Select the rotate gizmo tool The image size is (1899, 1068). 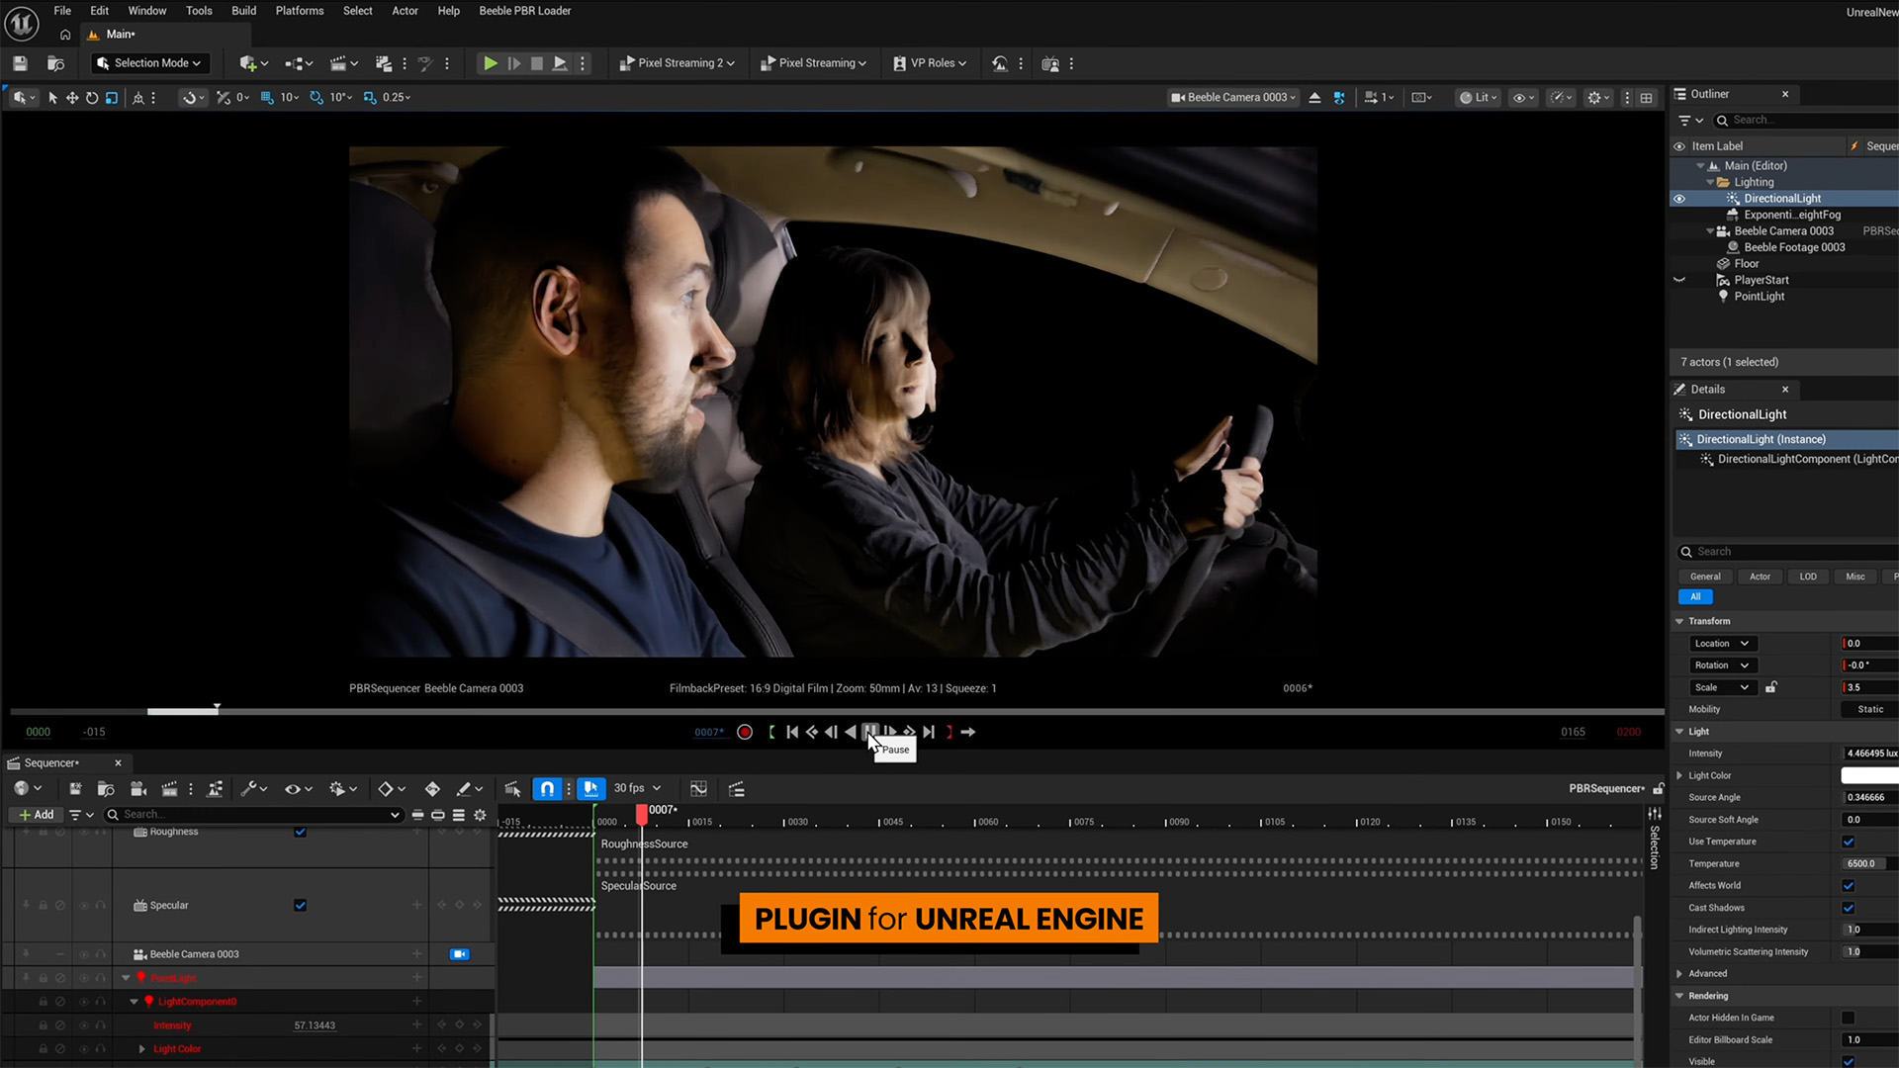[x=92, y=98]
